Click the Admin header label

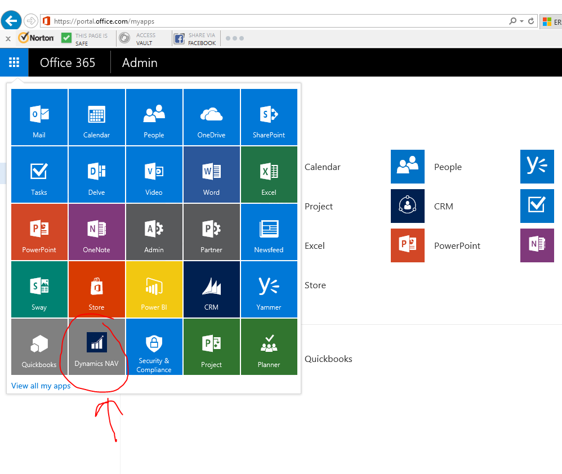140,62
